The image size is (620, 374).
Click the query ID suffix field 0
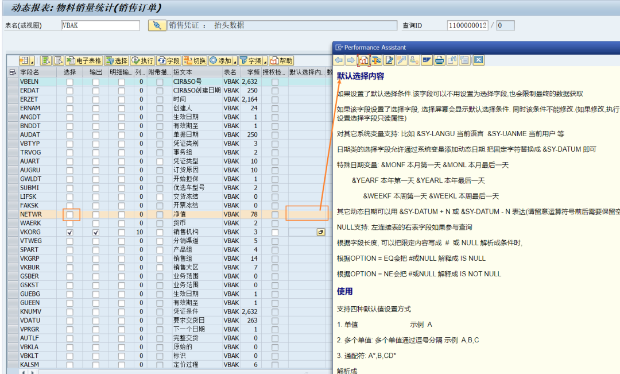point(505,25)
